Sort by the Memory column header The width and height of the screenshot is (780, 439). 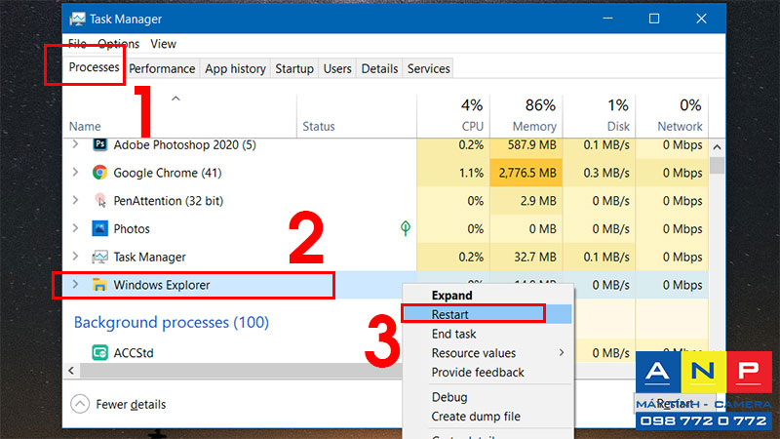tap(534, 127)
